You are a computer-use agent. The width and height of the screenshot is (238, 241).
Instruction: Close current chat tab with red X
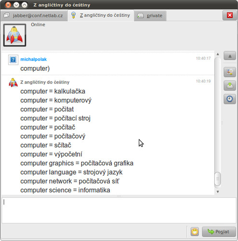click(230, 15)
